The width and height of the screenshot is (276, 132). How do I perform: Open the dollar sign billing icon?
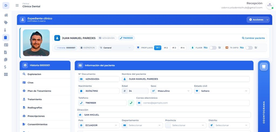point(5,67)
